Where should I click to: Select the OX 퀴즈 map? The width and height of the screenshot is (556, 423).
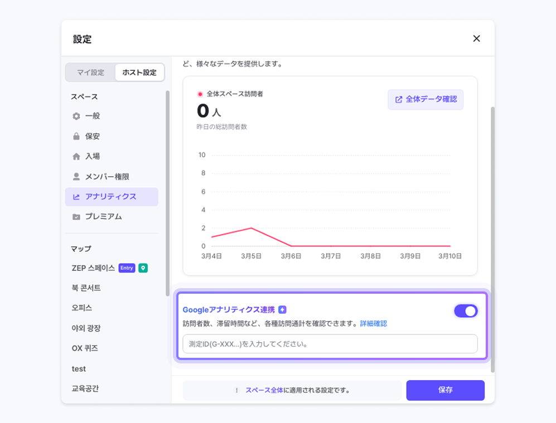point(85,349)
